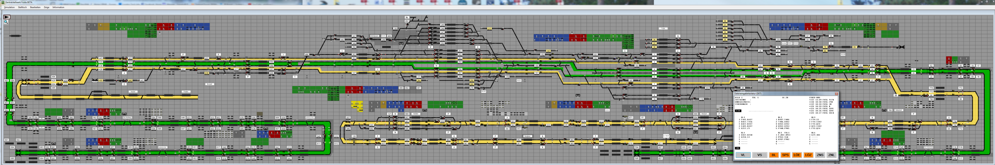The image size is (995, 165).
Task: Close the Dateneingabetastatur (DET) dialog
Action: point(837,94)
